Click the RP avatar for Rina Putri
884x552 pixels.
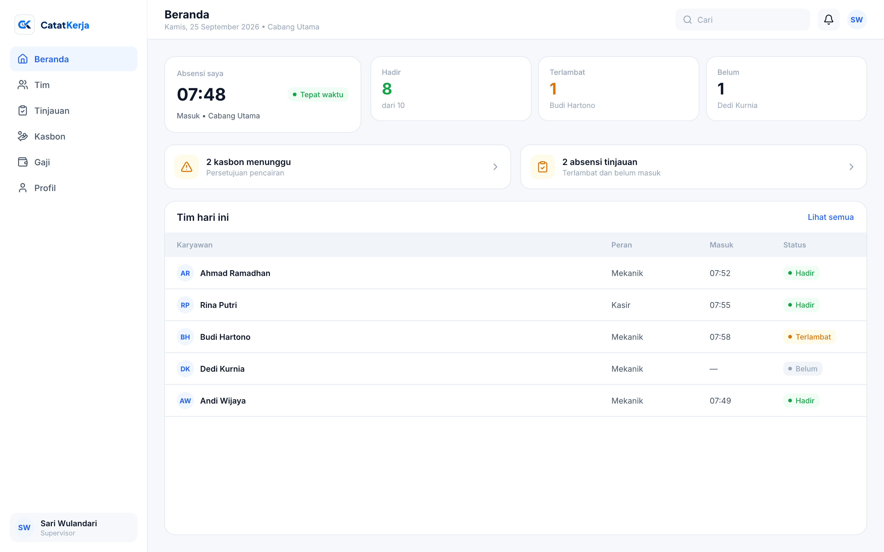pyautogui.click(x=185, y=305)
